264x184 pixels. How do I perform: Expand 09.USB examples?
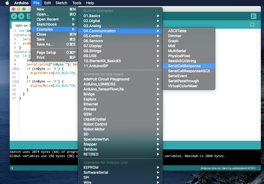pyautogui.click(x=120, y=56)
